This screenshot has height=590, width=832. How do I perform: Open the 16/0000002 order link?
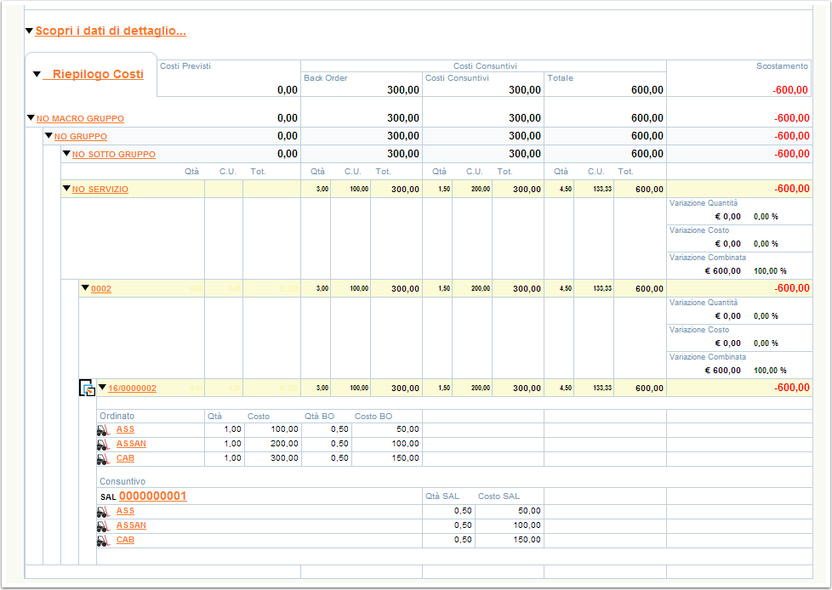[132, 388]
